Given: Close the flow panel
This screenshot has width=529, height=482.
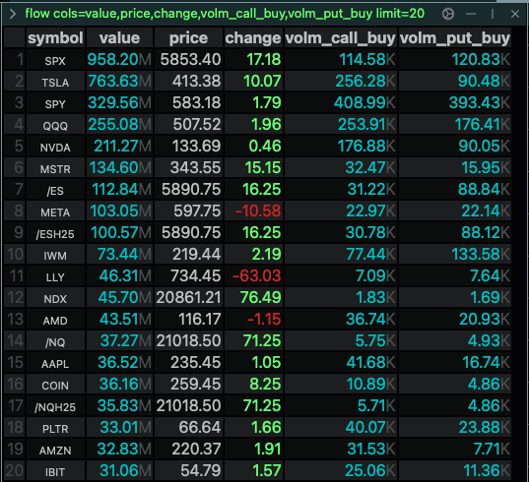Looking at the screenshot, I should [x=515, y=14].
